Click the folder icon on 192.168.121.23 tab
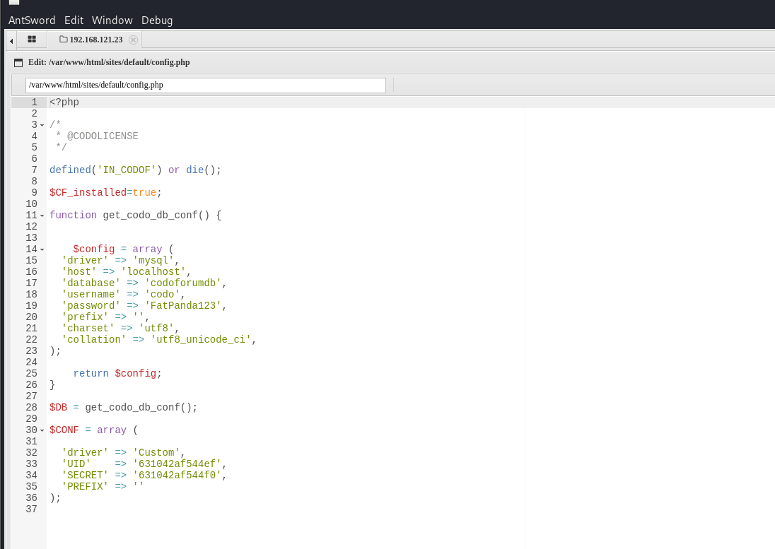 coord(63,39)
